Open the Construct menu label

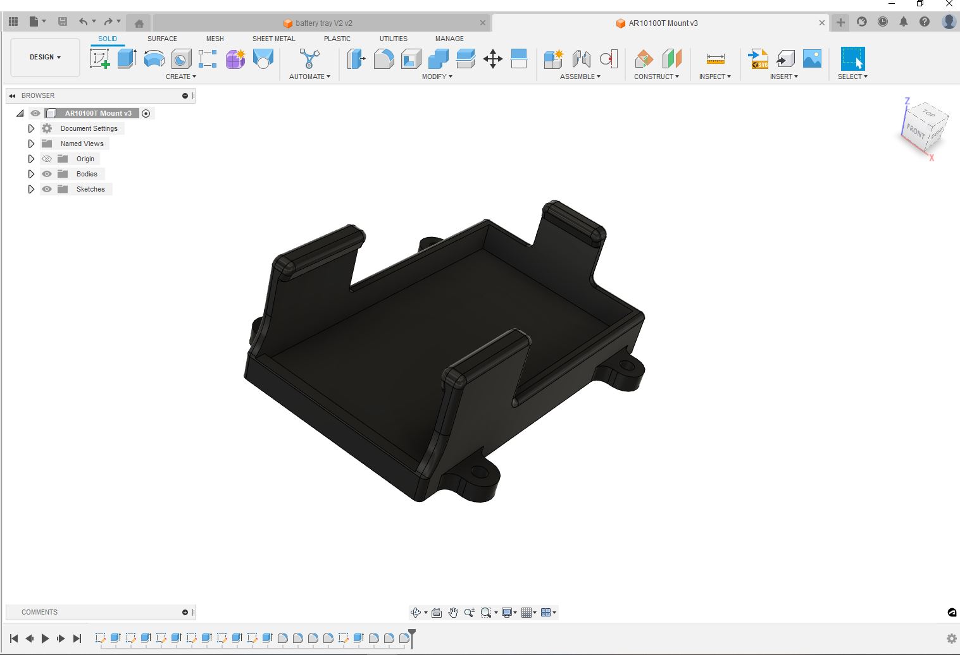pyautogui.click(x=656, y=77)
